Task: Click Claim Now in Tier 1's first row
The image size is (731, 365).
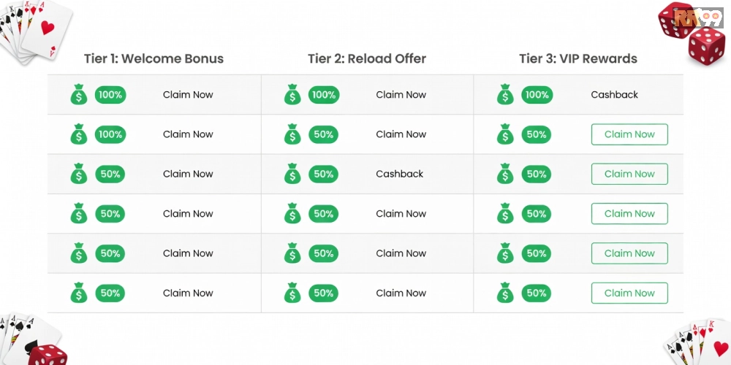Action: (188, 95)
